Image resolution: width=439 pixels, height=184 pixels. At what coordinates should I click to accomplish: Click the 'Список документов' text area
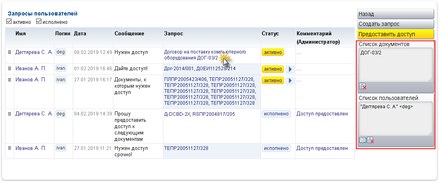point(395,65)
